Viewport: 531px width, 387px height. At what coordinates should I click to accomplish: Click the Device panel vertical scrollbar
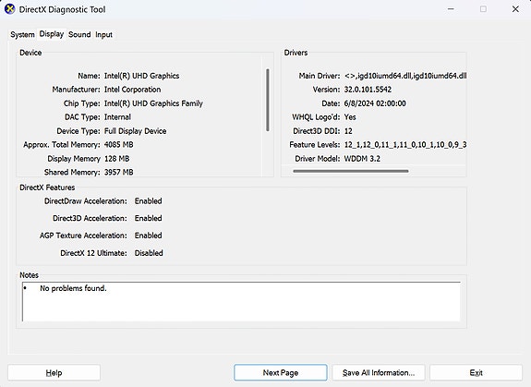[268, 100]
